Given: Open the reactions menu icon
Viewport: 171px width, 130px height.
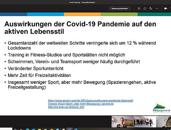Looking at the screenshot, I should tap(151, 8).
